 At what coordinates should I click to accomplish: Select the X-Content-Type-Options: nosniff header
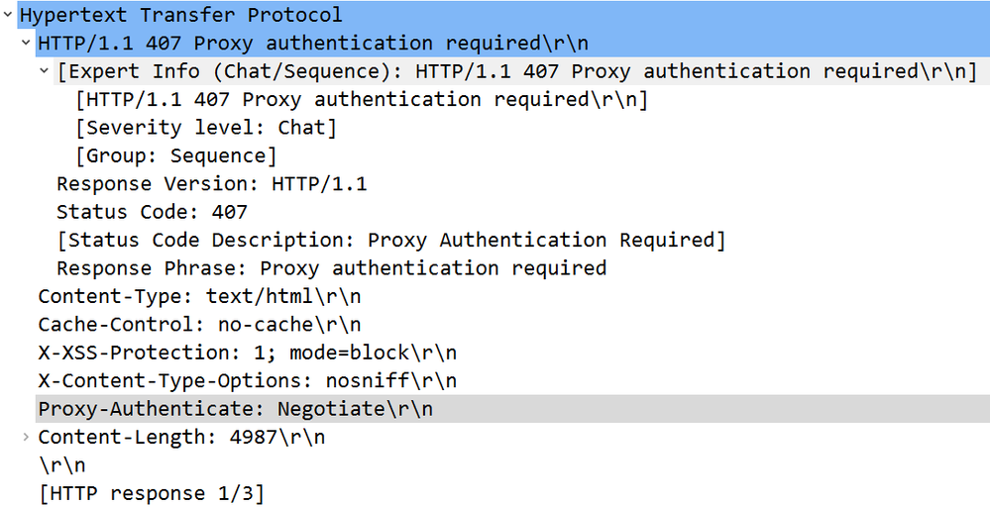[x=247, y=381]
